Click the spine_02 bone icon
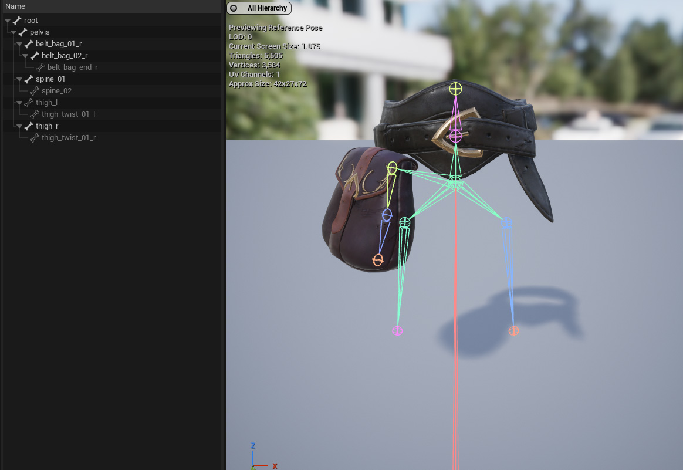Screen dimensions: 683x470 pyautogui.click(x=35, y=91)
